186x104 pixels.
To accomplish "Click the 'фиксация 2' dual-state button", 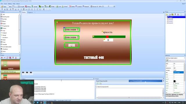I will (72, 37).
